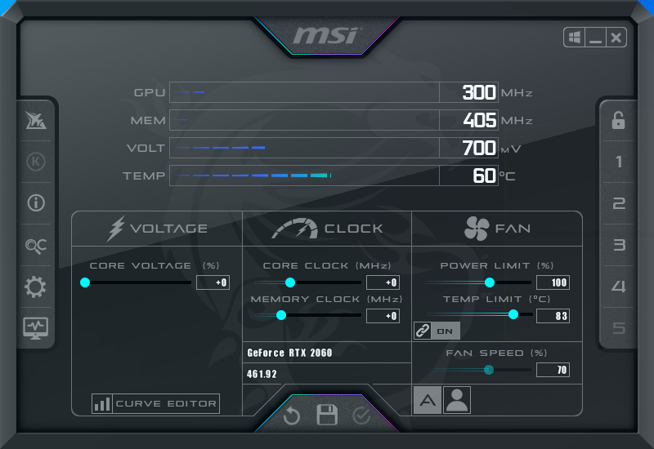Select profile slot 3

click(x=619, y=244)
